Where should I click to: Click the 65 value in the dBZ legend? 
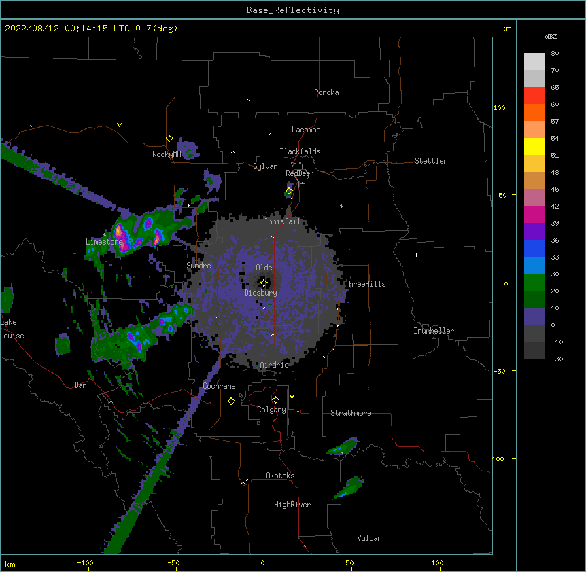[x=555, y=88]
